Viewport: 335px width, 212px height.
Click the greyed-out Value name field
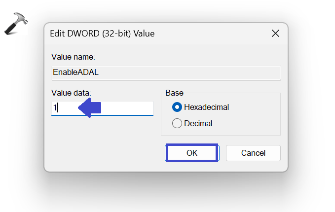(197, 72)
